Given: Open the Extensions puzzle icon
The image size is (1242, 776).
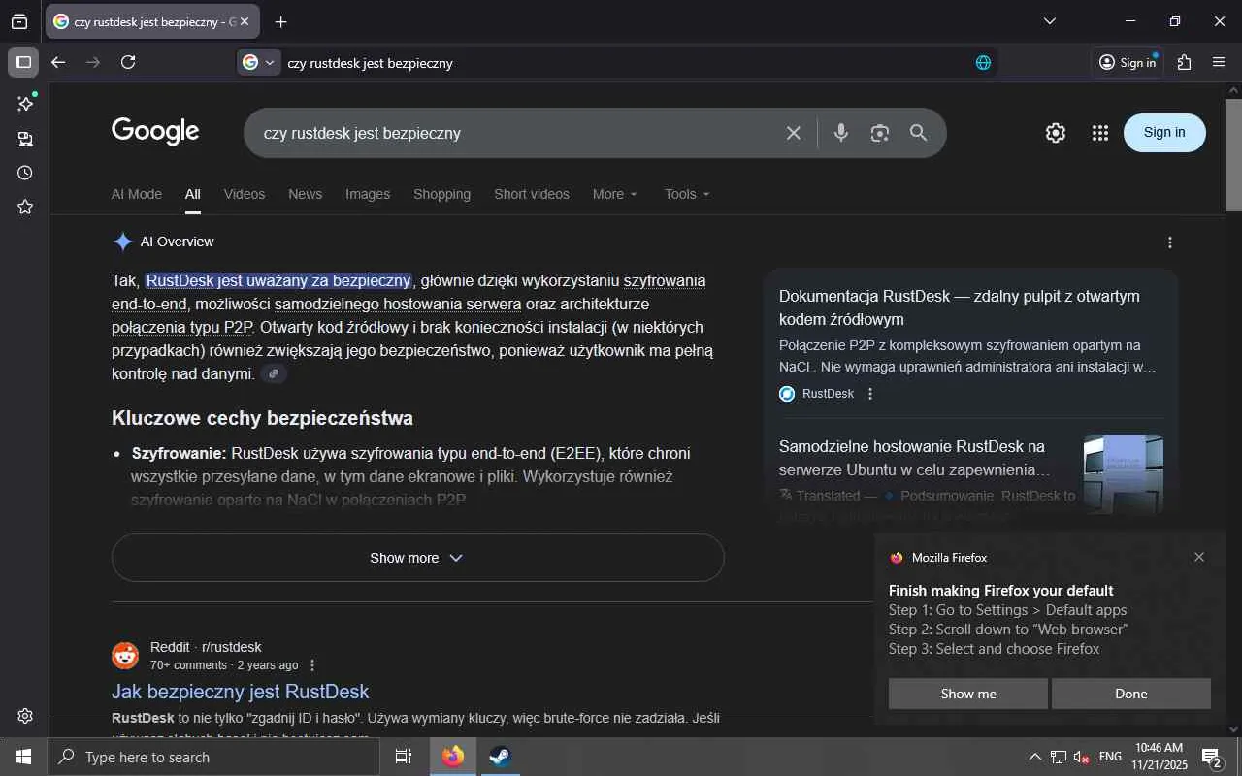Looking at the screenshot, I should point(1184,62).
